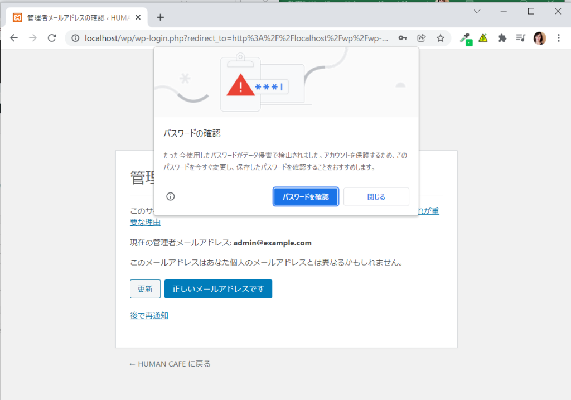This screenshot has width=571, height=400.
Task: Open the media control icon
Action: click(x=520, y=38)
